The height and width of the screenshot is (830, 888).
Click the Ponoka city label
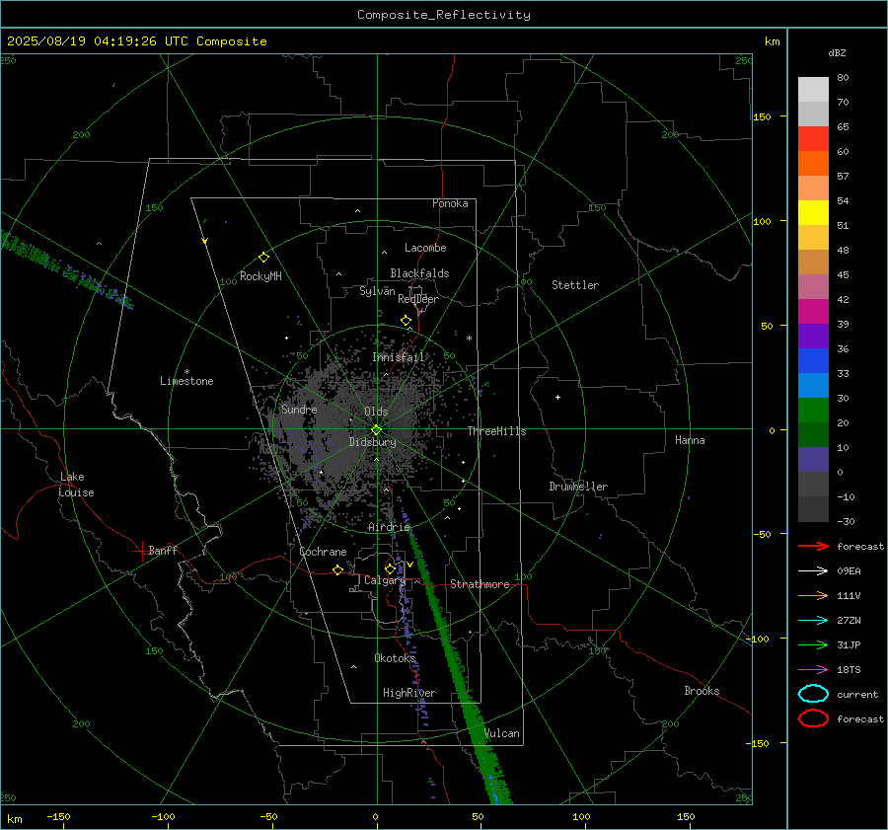coord(450,203)
